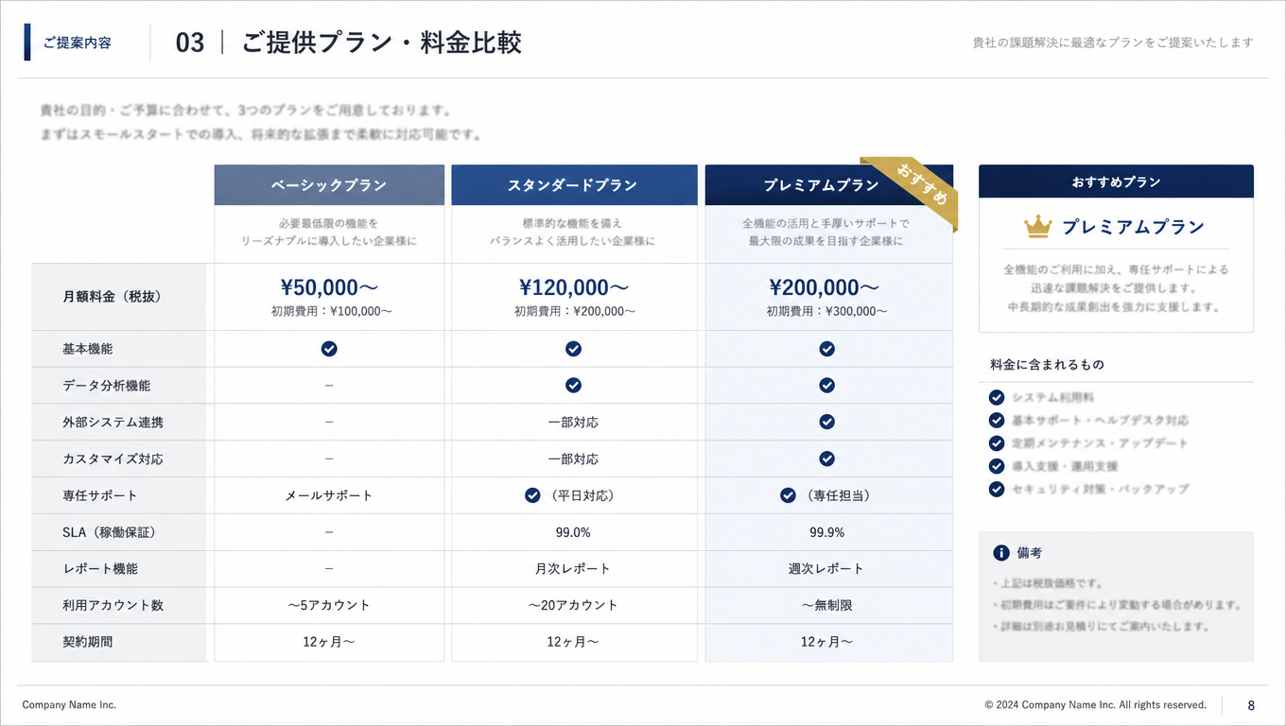Image resolution: width=1286 pixels, height=726 pixels.
Task: Click the 12ヶ月〜 cell under スタンダードプラン
Action: (x=573, y=642)
